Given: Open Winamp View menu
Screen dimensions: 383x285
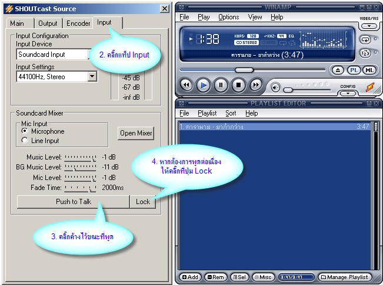Looking at the screenshot, I should (x=255, y=17).
